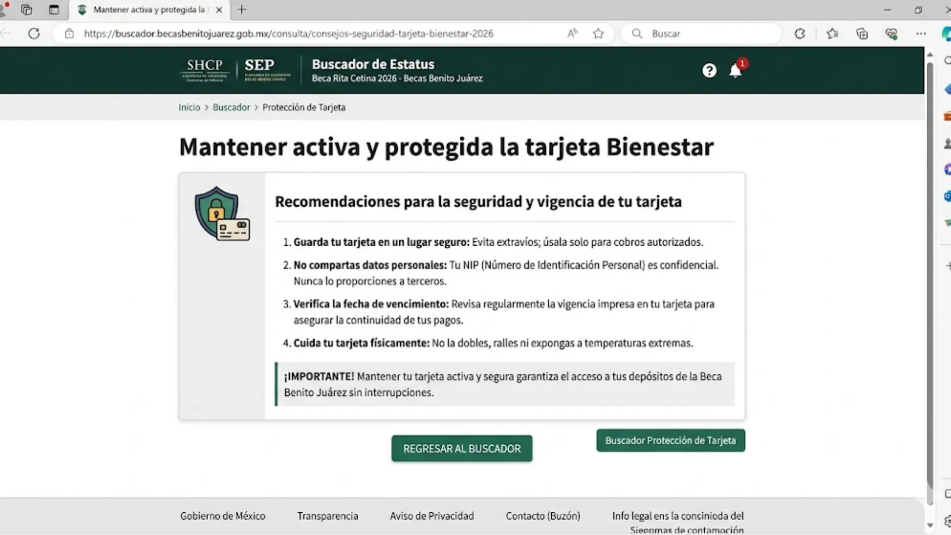Open workspaces icon beside tab strip
Screen dimensions: 951x535
[27, 10]
